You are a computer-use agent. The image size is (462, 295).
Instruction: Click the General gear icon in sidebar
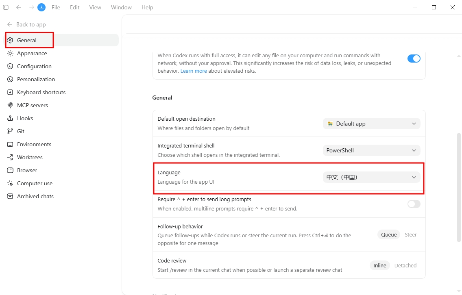[10, 40]
